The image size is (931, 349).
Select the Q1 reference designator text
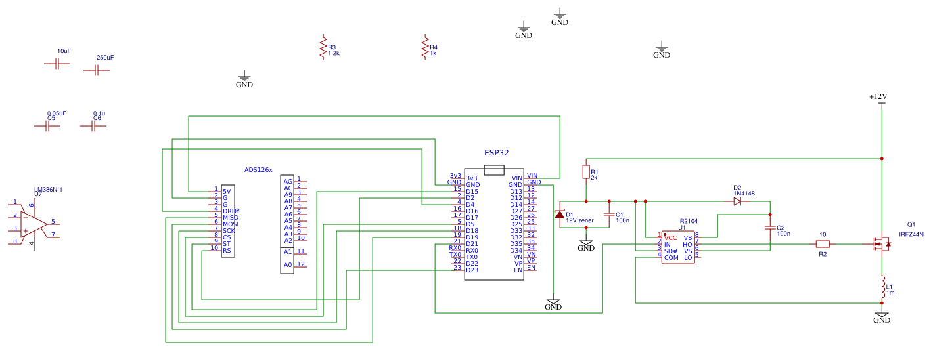click(x=911, y=224)
